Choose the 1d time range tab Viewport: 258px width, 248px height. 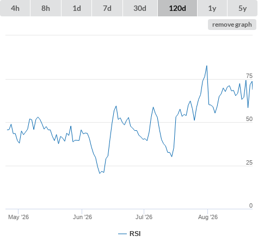click(77, 8)
